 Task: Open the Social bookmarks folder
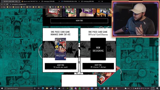9,7
